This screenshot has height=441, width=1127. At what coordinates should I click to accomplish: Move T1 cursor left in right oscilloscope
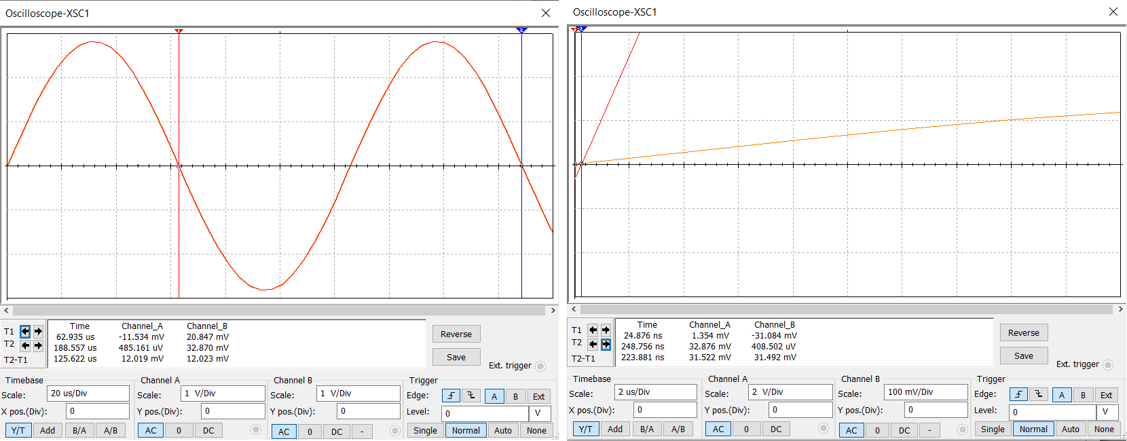[x=593, y=330]
